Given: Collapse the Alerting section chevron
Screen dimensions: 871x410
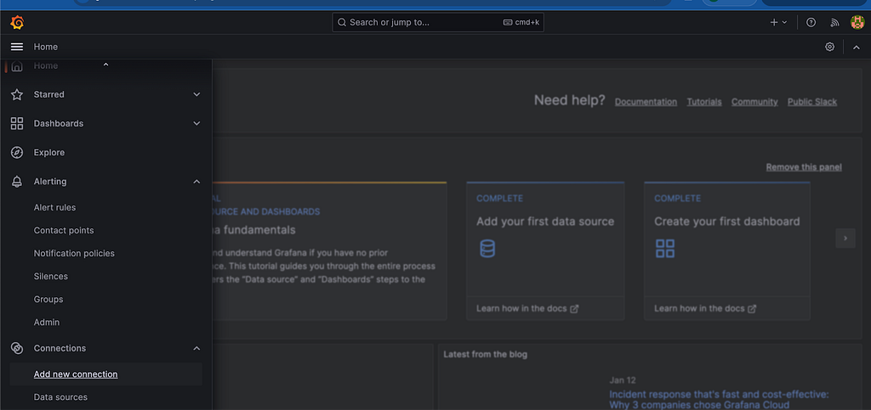Looking at the screenshot, I should click(x=196, y=182).
